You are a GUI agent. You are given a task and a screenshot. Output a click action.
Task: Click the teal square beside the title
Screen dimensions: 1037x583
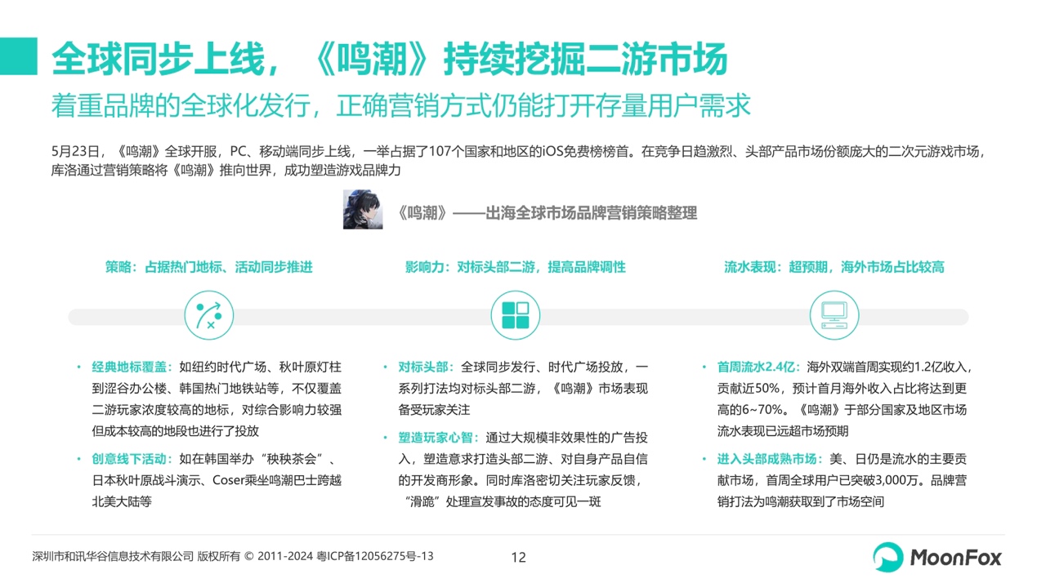pyautogui.click(x=18, y=56)
